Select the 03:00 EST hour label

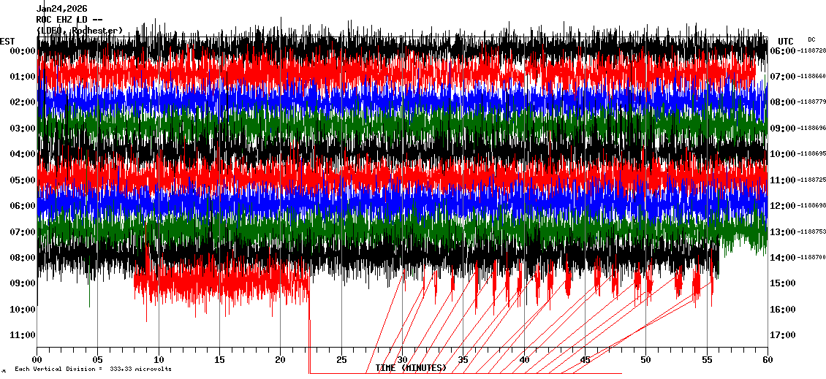pyautogui.click(x=22, y=129)
